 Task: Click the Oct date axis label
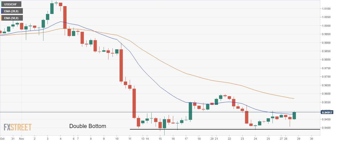coord(3,139)
